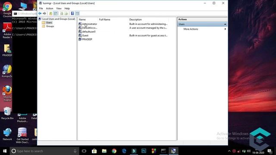
Task: Open the PRADEEP folder on desktop
Action: pos(7,50)
